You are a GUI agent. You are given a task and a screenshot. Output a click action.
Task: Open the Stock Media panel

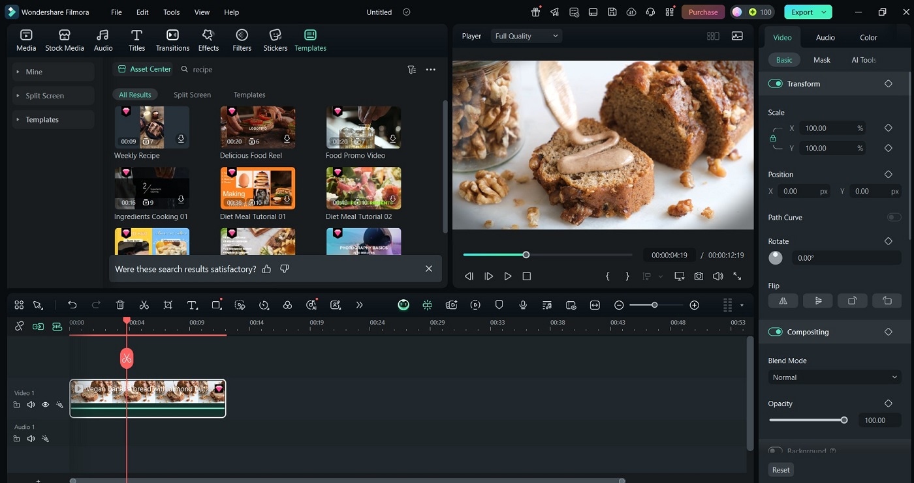tap(65, 40)
